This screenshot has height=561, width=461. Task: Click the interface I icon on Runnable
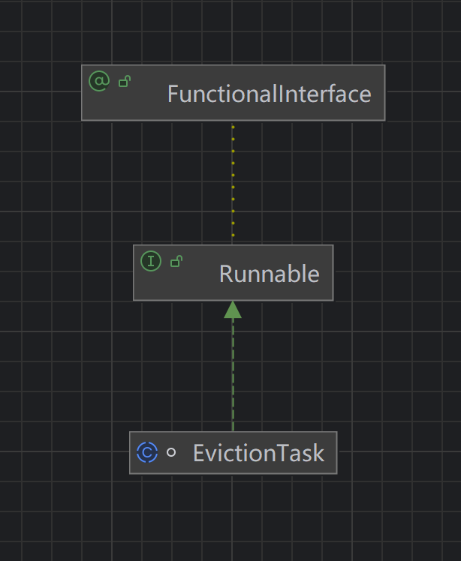coord(151,261)
